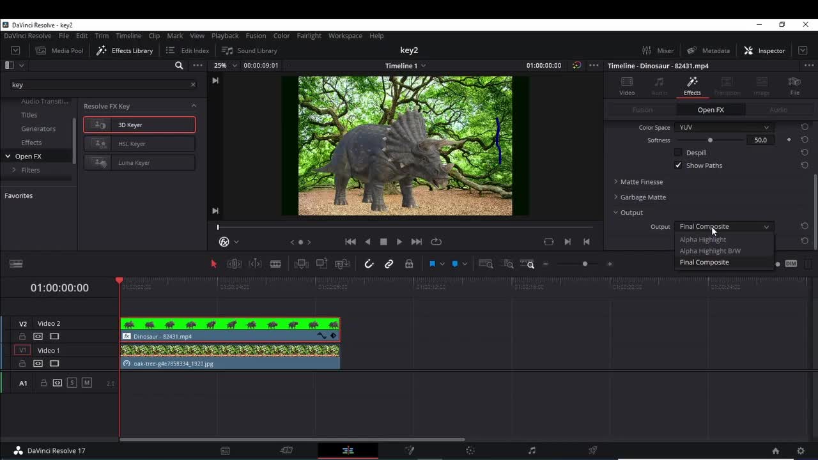
Task: Open the Color Space YUV dropdown
Action: tap(723, 127)
